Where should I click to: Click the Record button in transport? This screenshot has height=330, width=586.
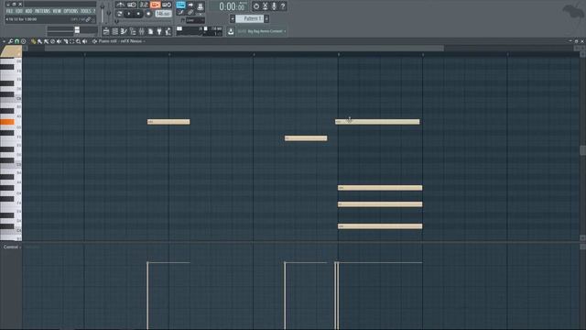click(148, 14)
